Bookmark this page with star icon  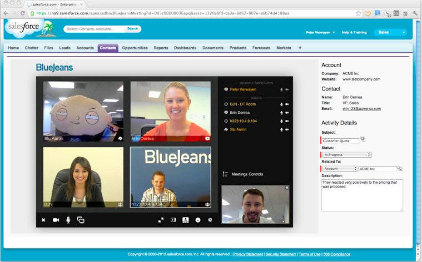[358, 13]
